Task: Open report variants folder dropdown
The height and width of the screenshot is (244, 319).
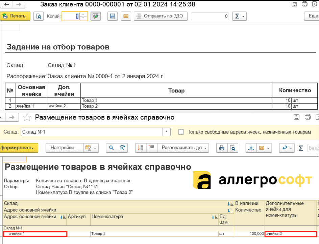Action: [x=91, y=148]
